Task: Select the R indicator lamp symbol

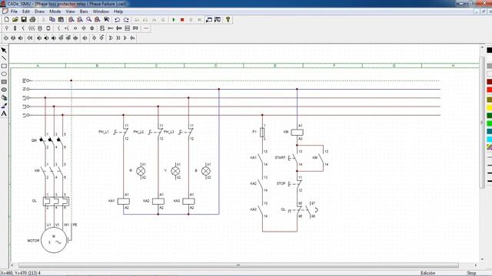Action: click(x=141, y=171)
